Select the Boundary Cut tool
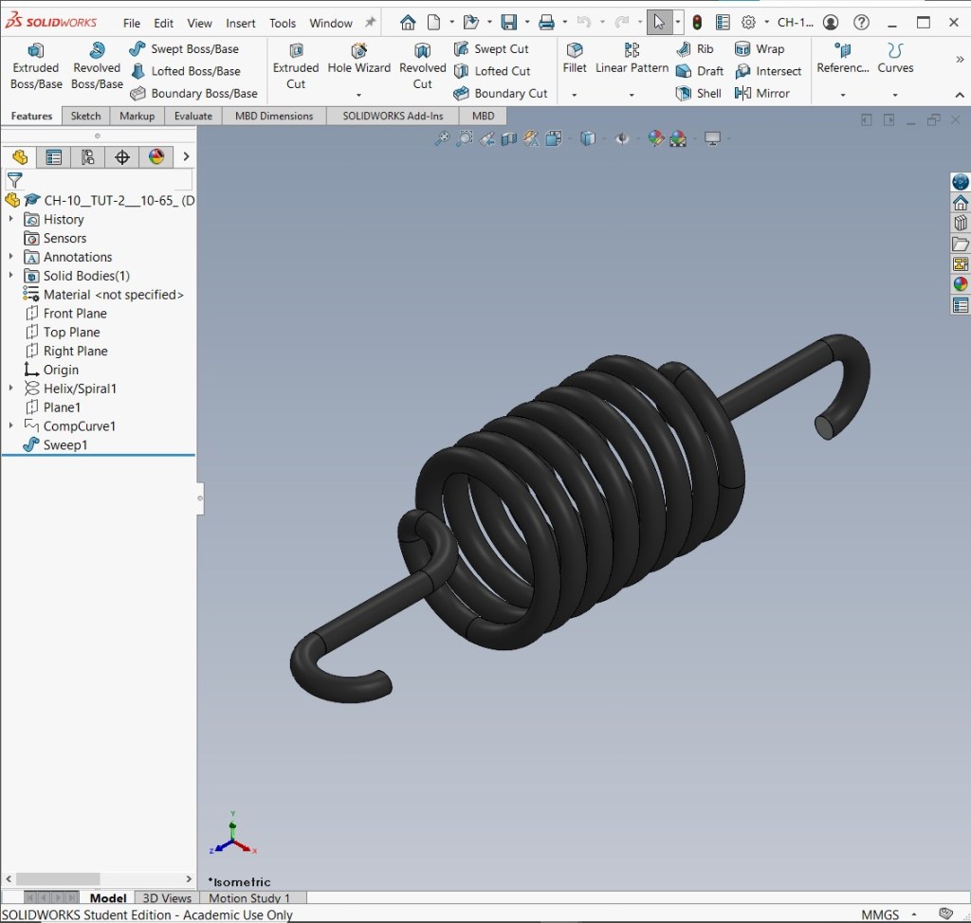This screenshot has width=971, height=923. (501, 94)
